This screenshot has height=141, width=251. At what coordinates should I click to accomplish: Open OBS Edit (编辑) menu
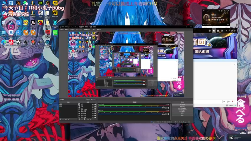pyautogui.click(x=67, y=29)
